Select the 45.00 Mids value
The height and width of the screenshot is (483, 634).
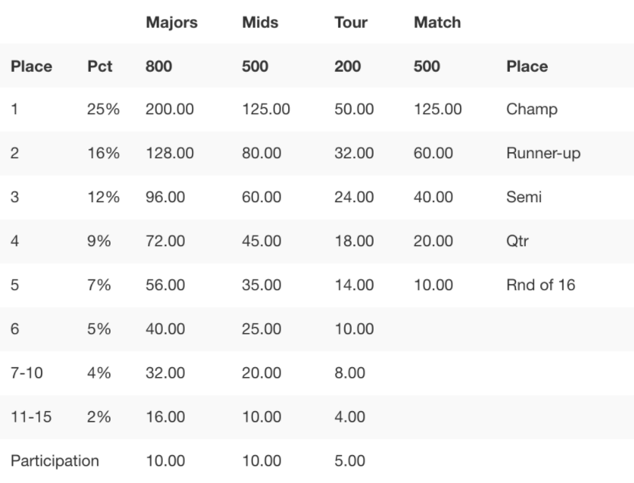(261, 241)
